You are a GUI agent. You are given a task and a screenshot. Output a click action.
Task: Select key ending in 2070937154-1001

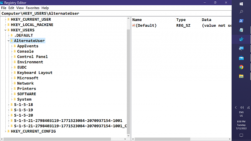click(x=68, y=121)
